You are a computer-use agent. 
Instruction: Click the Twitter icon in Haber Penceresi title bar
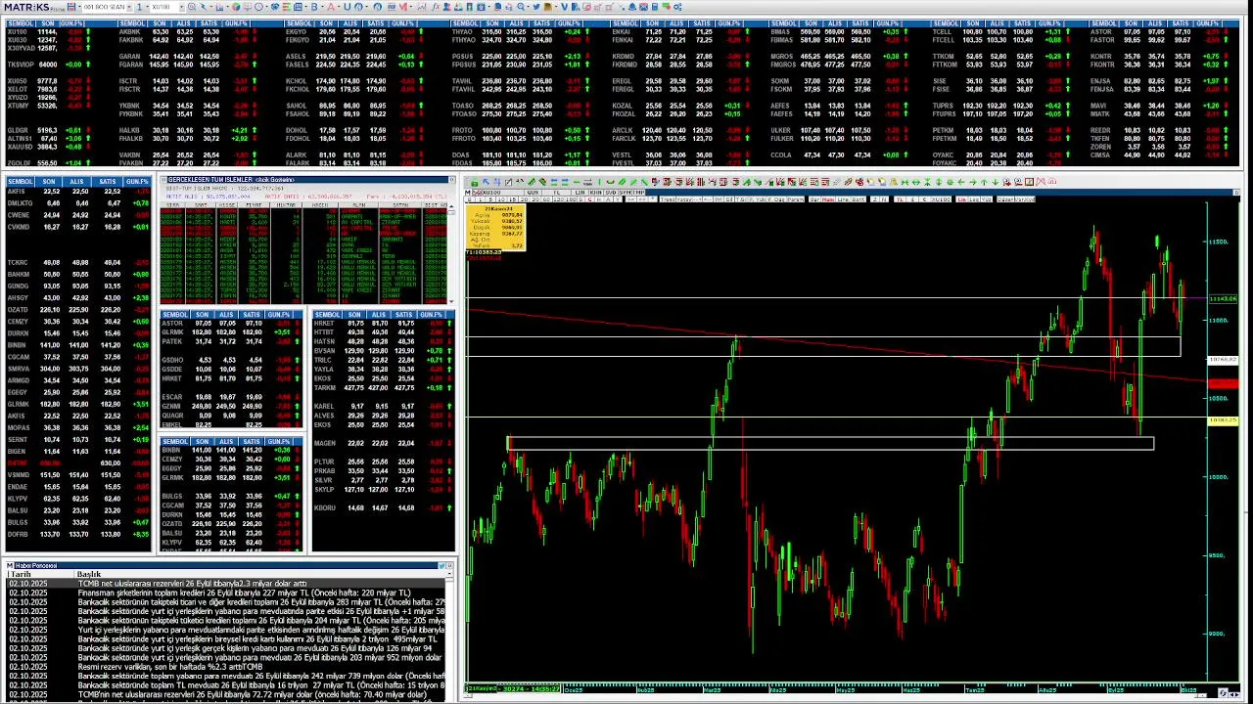443,565
